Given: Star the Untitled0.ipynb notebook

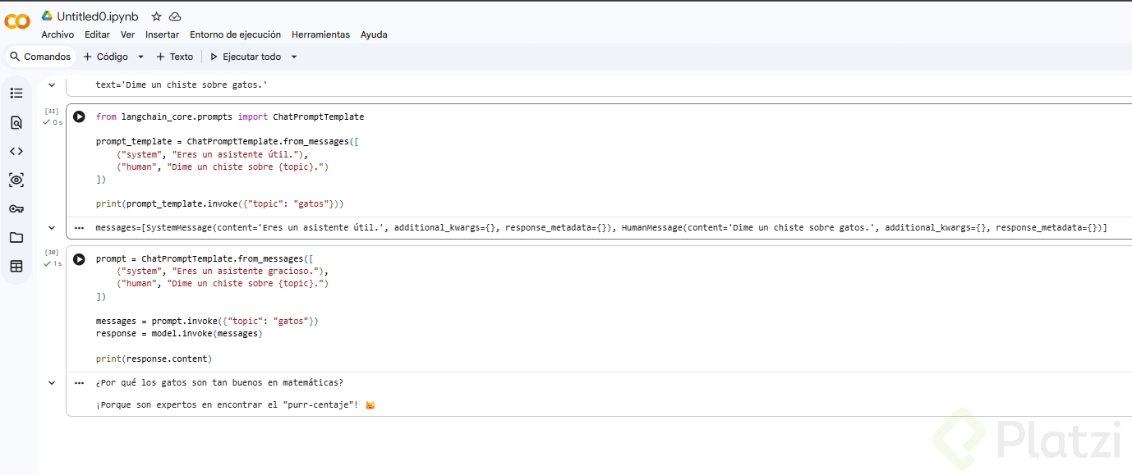Looking at the screenshot, I should (x=157, y=16).
